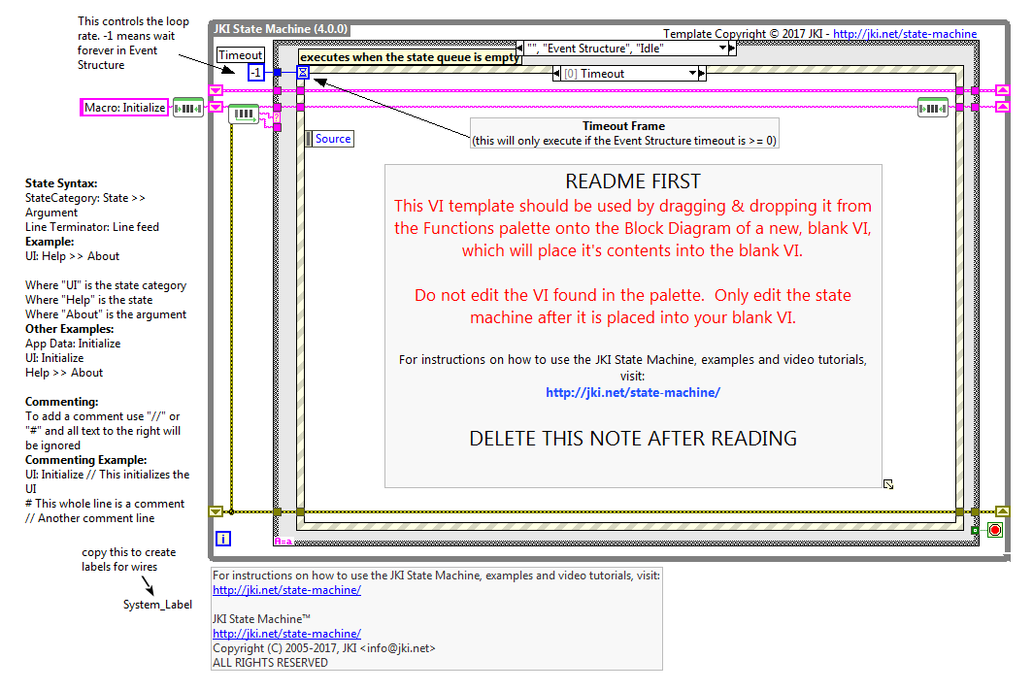Click the right shift register on the wavy pink wire
Image resolution: width=1033 pixels, height=691 pixels.
click(1002, 107)
